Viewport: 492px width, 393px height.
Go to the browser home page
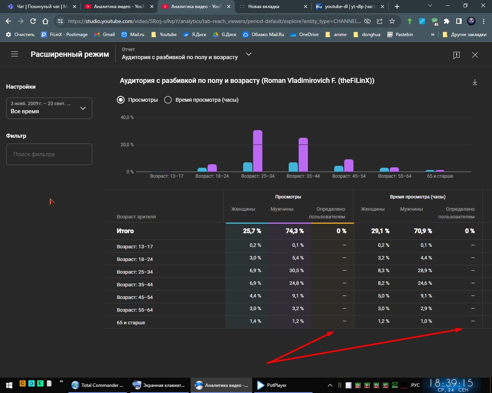[x=45, y=21]
